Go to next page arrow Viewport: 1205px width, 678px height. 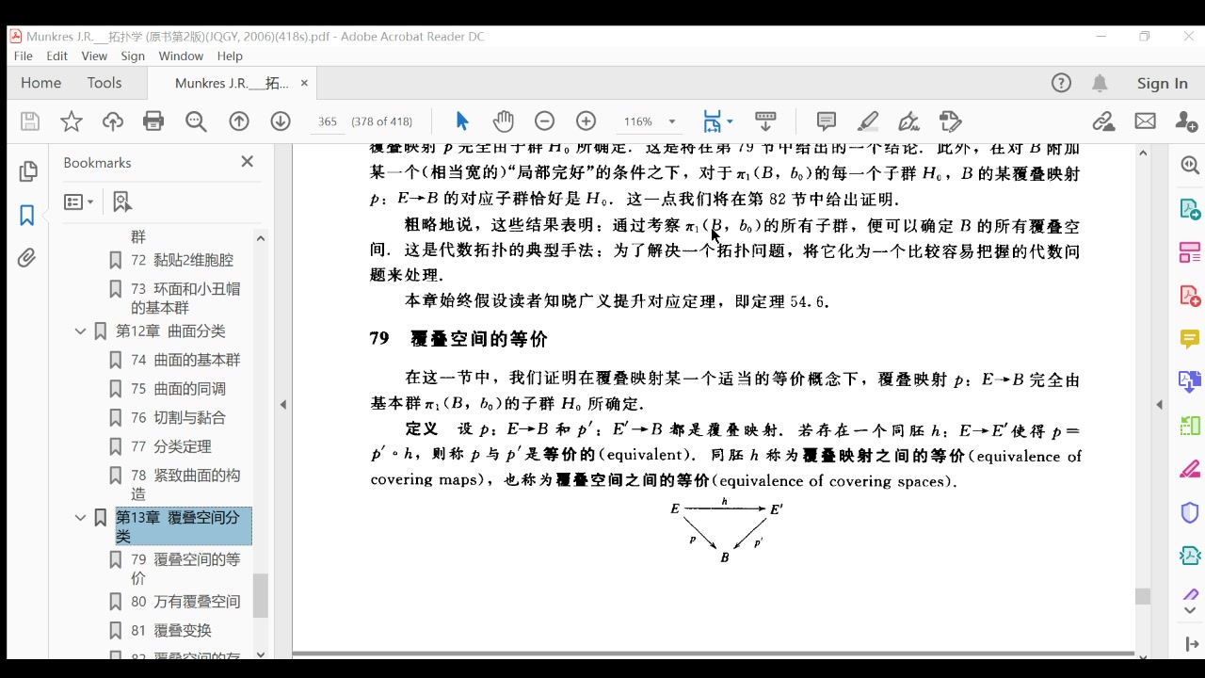[x=281, y=121]
